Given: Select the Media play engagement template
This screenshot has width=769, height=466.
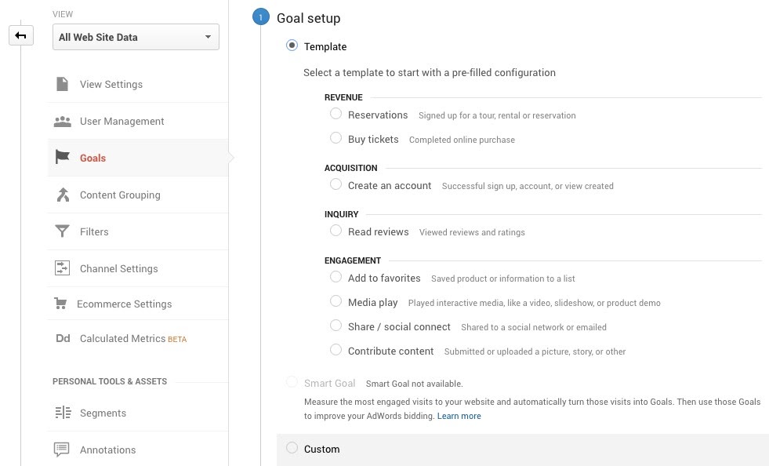Looking at the screenshot, I should 336,301.
